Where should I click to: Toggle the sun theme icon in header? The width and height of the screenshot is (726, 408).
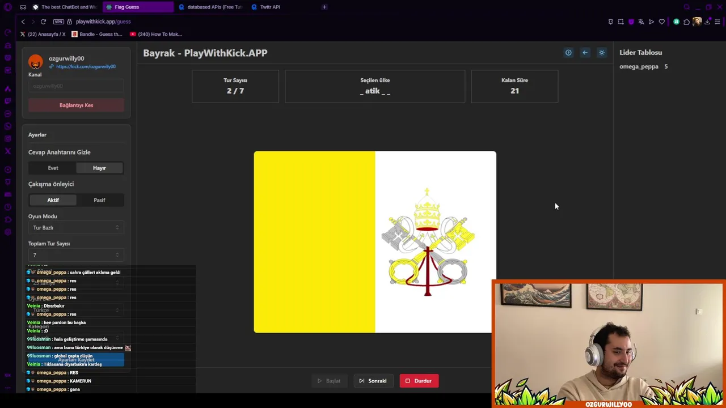coord(602,53)
